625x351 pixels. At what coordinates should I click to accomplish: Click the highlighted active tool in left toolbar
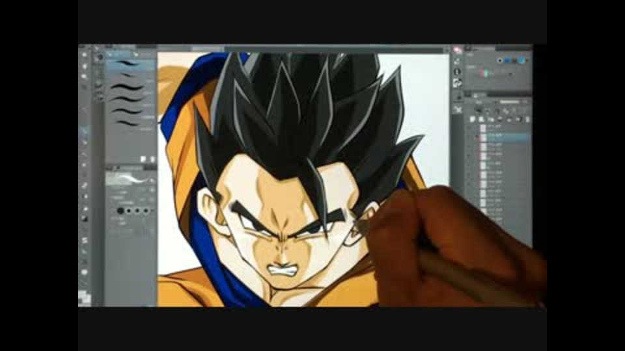pyautogui.click(x=85, y=131)
